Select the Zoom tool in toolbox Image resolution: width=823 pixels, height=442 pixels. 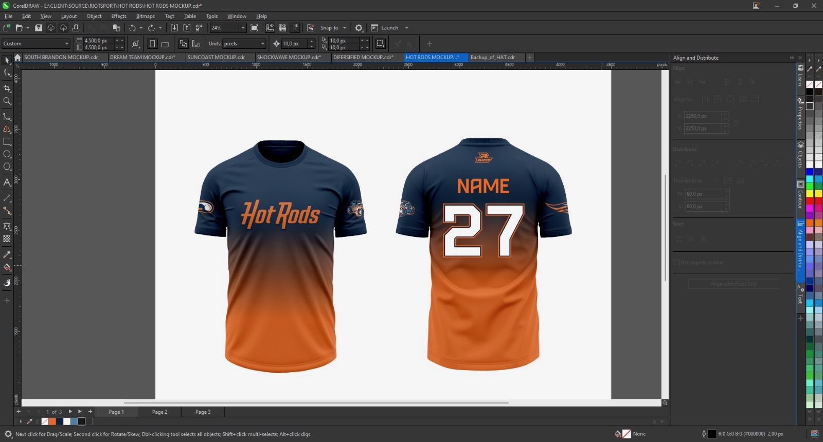[7, 101]
